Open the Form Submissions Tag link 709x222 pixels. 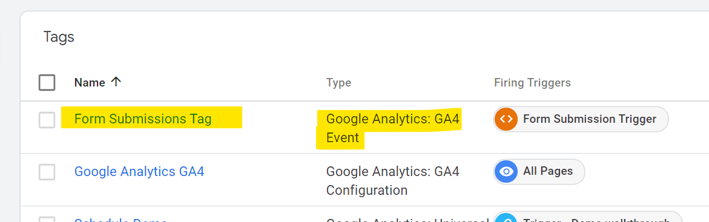[143, 119]
